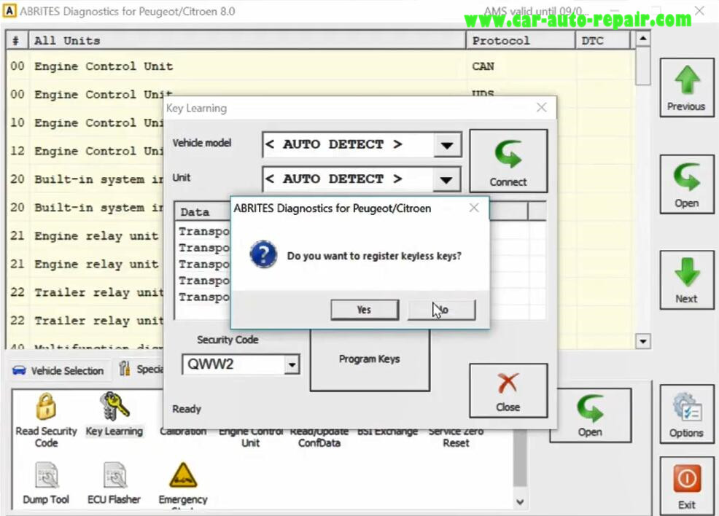Screen dimensions: 719x516
Task: Click Yes to register keyless keys
Action: (x=365, y=310)
